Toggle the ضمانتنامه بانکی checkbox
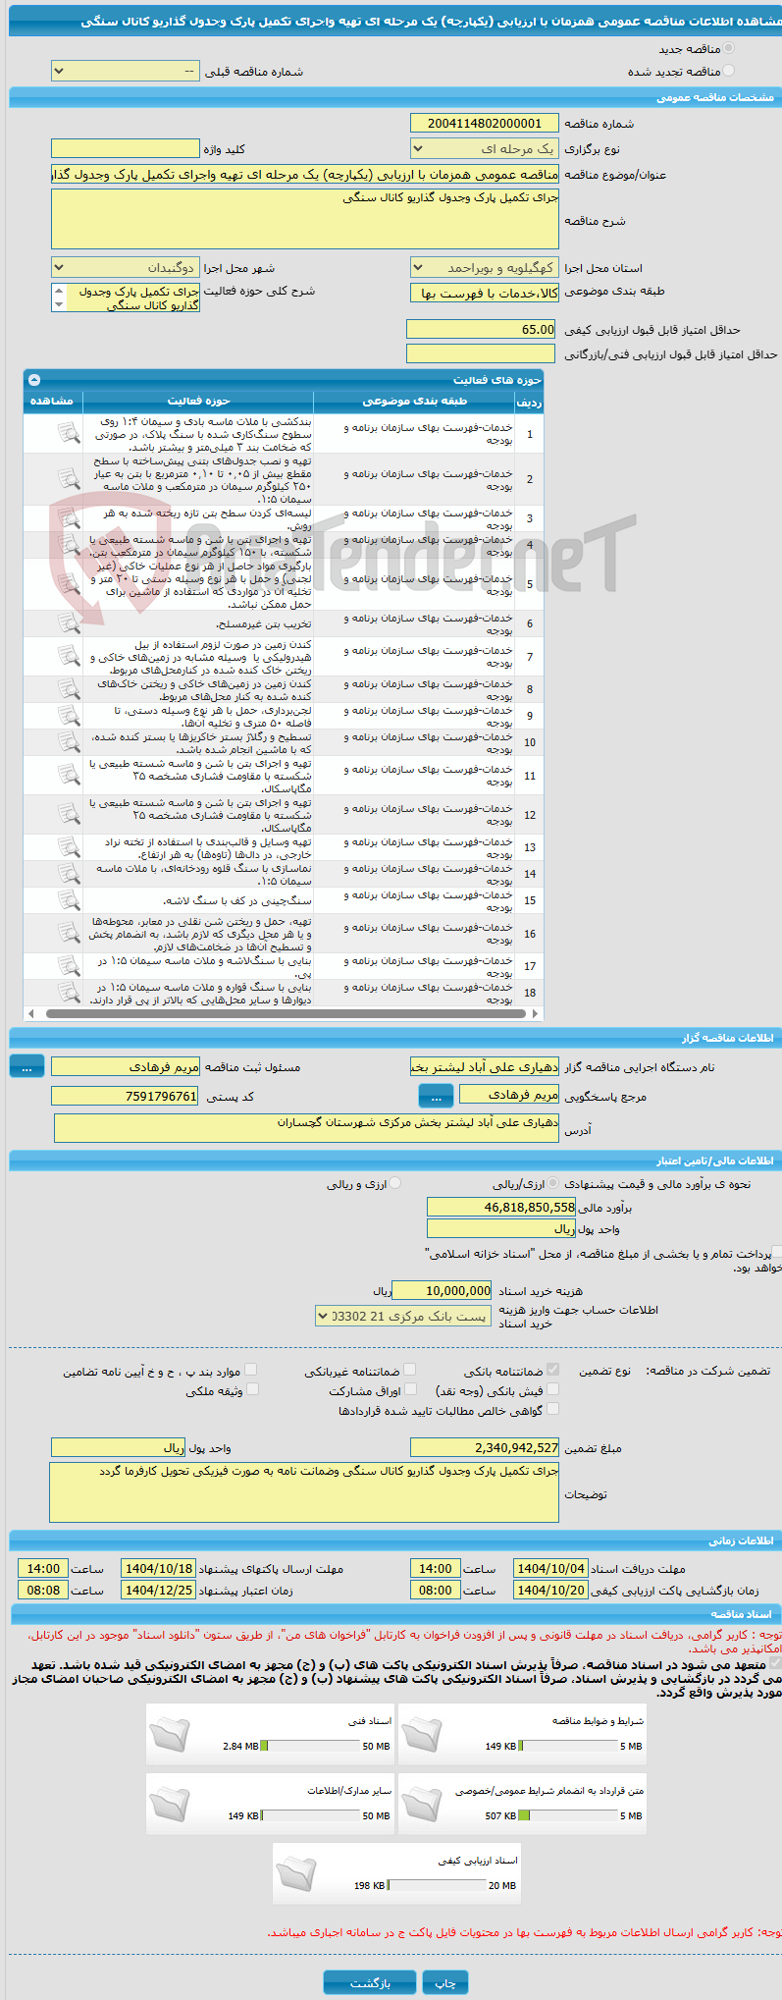 pyautogui.click(x=552, y=1370)
